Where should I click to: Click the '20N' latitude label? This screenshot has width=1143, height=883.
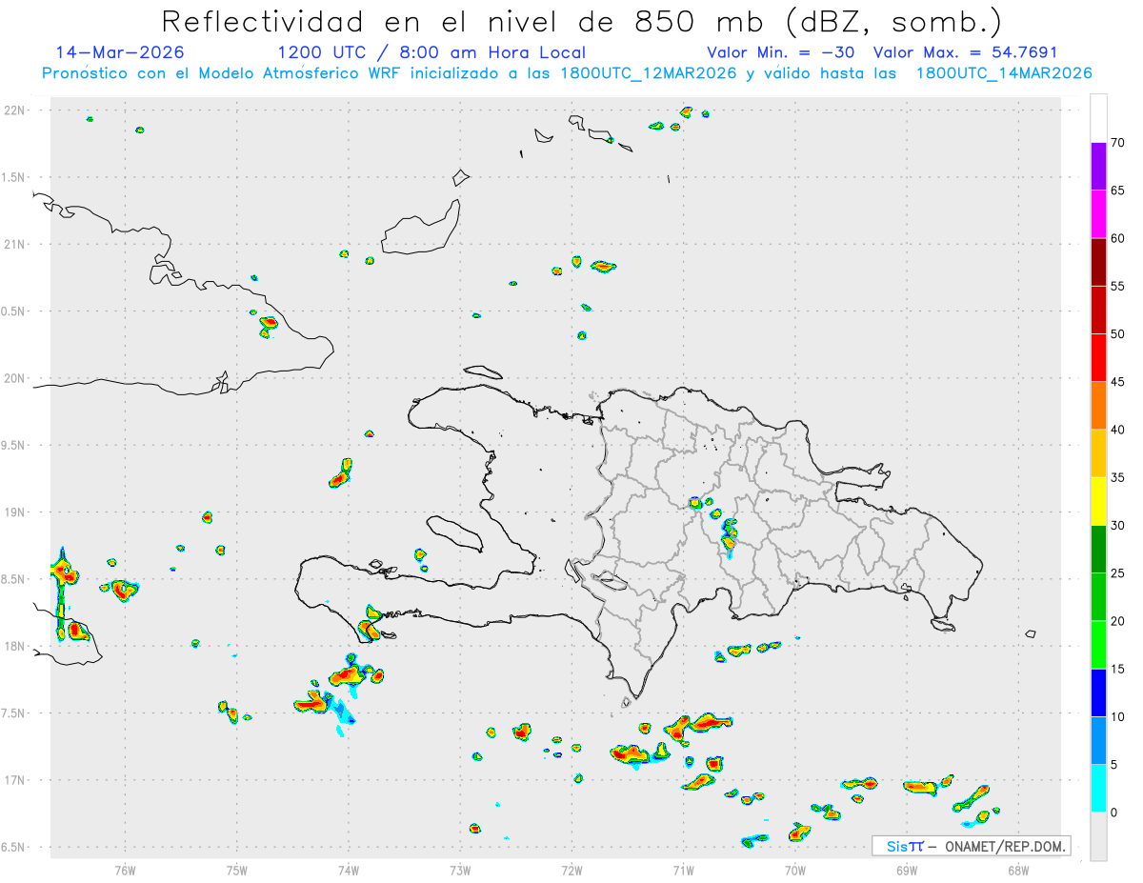pyautogui.click(x=16, y=378)
